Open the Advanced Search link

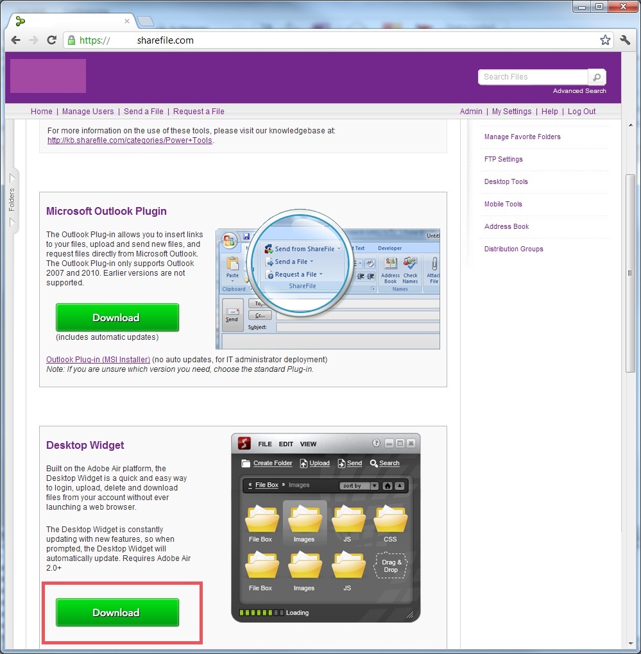click(579, 90)
